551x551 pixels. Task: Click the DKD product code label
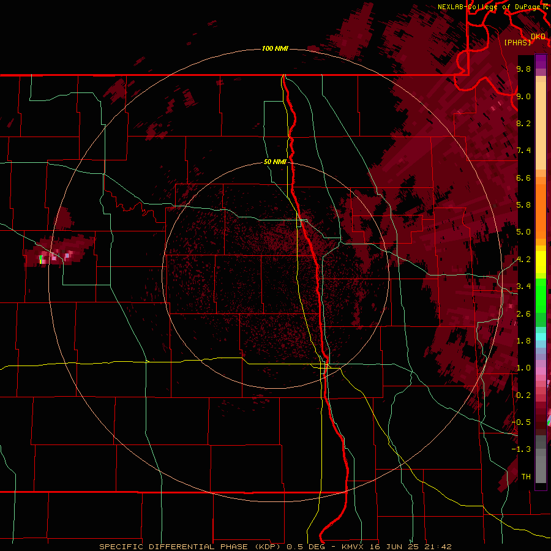538,36
